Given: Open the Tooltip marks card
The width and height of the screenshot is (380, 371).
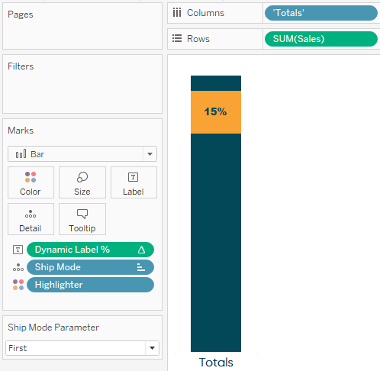Looking at the screenshot, I should point(82,219).
